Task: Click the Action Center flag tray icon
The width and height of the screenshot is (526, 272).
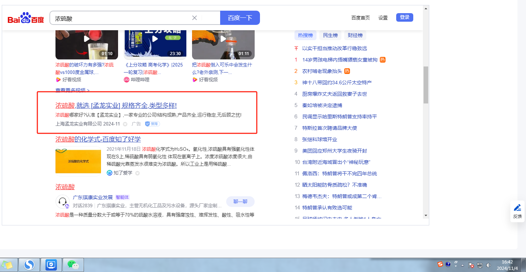Action: pyautogui.click(x=471, y=265)
